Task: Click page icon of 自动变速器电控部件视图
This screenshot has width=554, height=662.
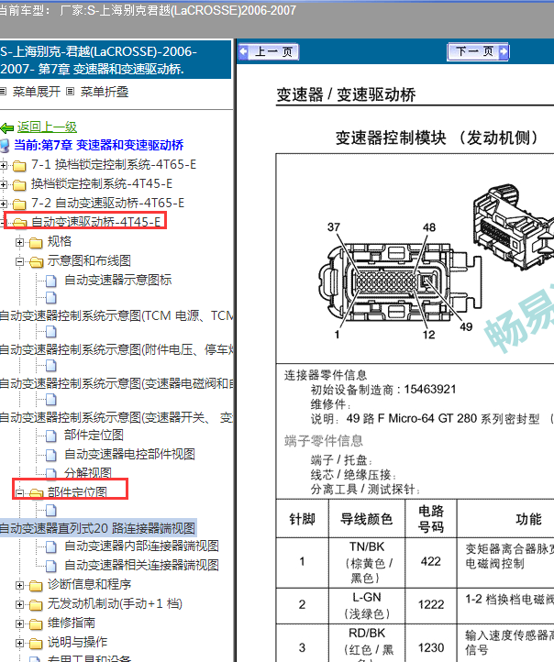Action: coord(51,455)
